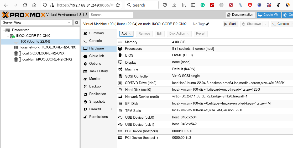Select local storage in the tree
The image size is (293, 148).
tap(40, 53)
